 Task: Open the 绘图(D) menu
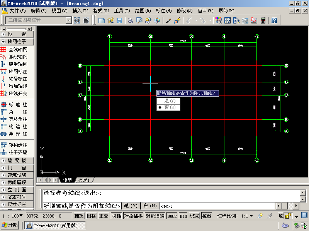(x=143, y=11)
